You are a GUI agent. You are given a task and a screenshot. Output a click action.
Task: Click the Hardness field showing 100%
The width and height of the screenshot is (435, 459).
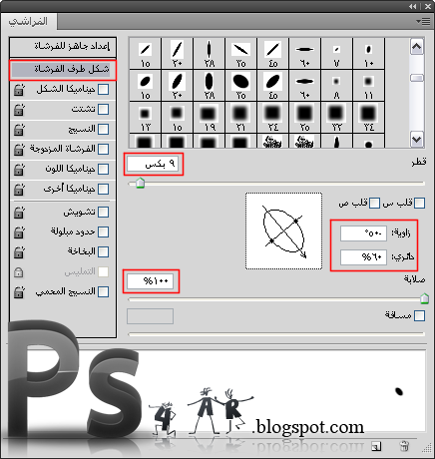[x=150, y=281]
